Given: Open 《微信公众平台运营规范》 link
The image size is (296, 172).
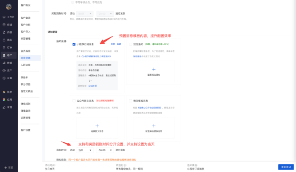Looking at the screenshot, I should point(150,108).
